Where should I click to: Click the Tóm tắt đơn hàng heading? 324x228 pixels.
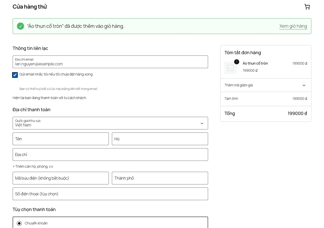[x=243, y=53]
